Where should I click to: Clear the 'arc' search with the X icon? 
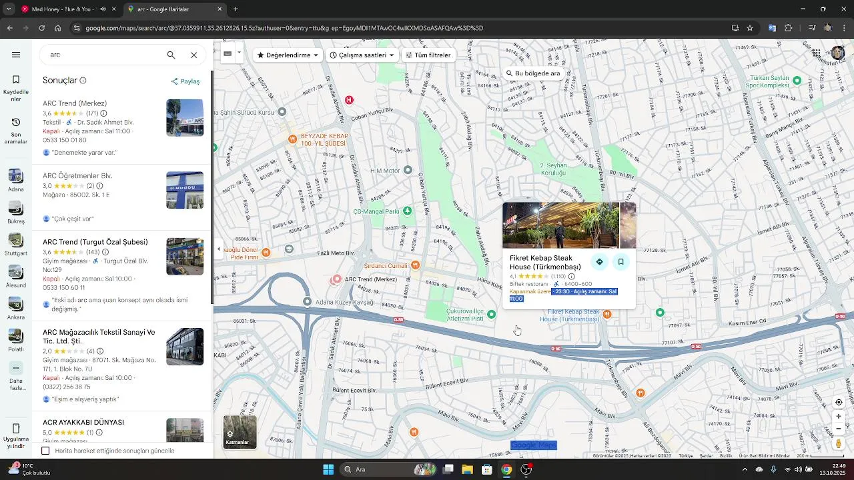click(x=193, y=55)
